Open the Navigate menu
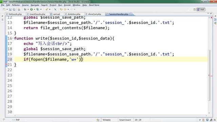The height and width of the screenshot is (122, 217). click(35, 5)
